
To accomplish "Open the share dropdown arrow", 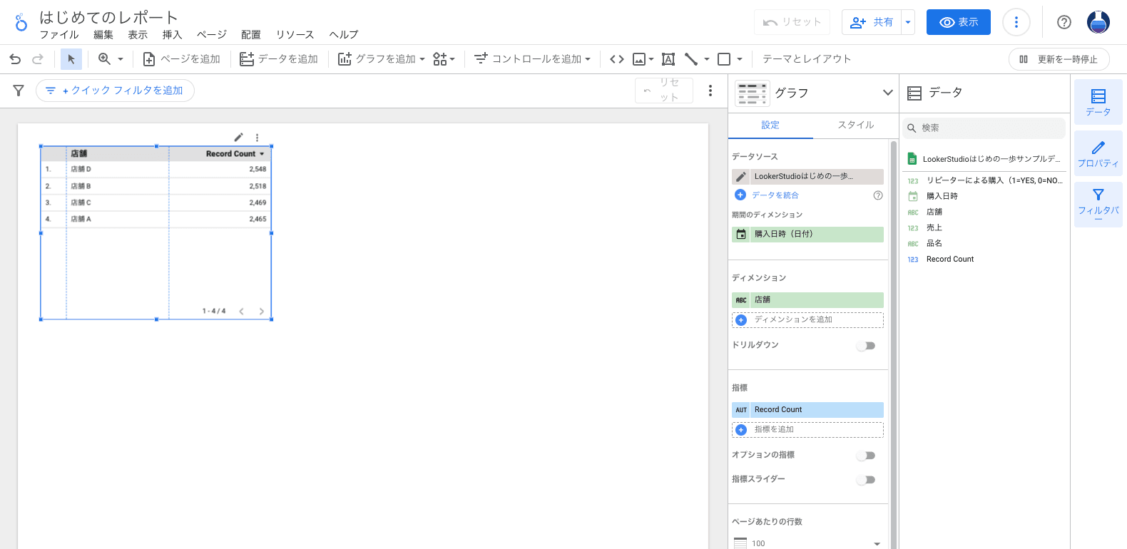I will click(908, 22).
